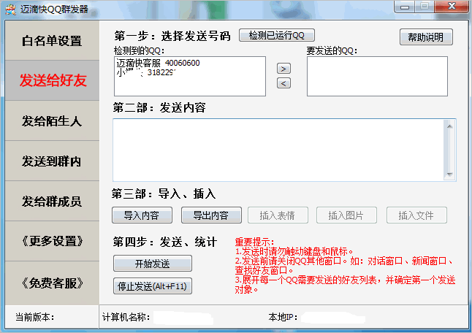The width and height of the screenshot is (472, 333).
Task: Open 《更多设置》 in sidebar
Action: point(52,241)
